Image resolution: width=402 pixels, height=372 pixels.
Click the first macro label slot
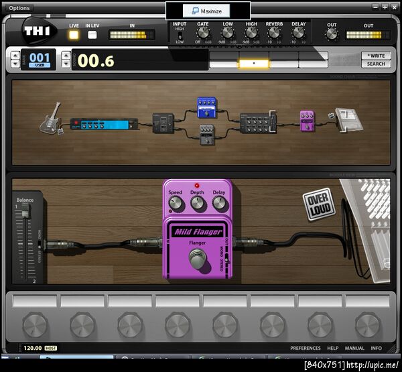click(35, 301)
